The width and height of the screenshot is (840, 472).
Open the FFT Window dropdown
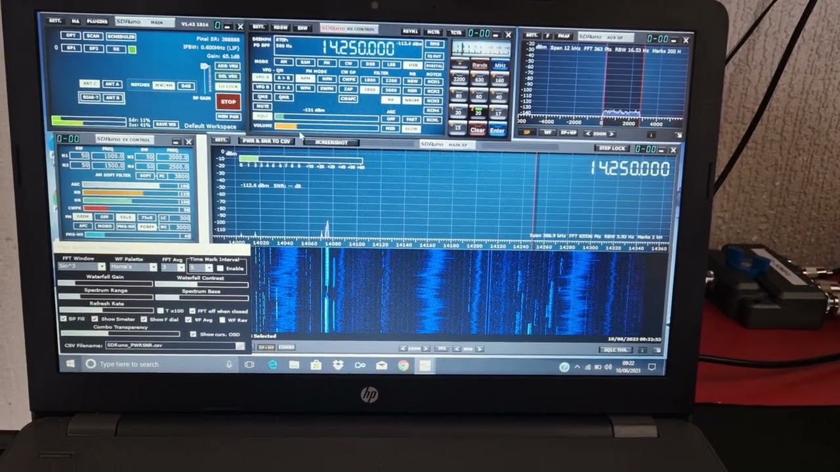(x=102, y=267)
